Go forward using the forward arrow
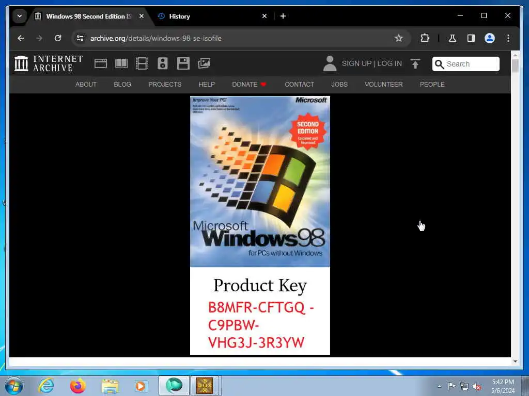The height and width of the screenshot is (396, 529). click(39, 38)
